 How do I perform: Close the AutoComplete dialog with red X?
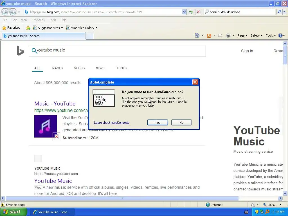point(195,82)
